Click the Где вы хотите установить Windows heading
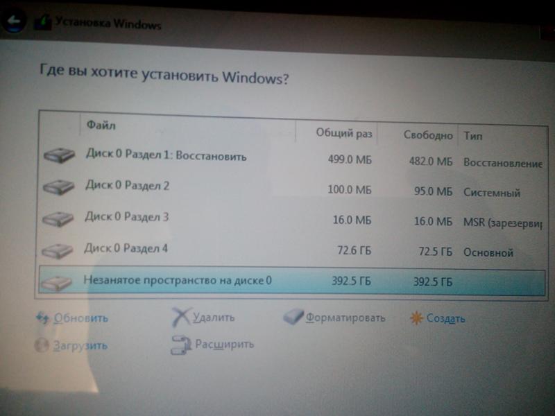This screenshot has width=555, height=416. [164, 73]
